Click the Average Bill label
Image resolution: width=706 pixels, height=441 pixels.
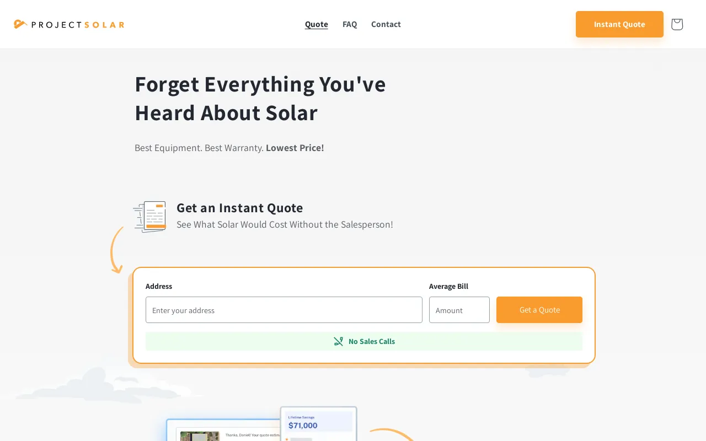(x=448, y=286)
